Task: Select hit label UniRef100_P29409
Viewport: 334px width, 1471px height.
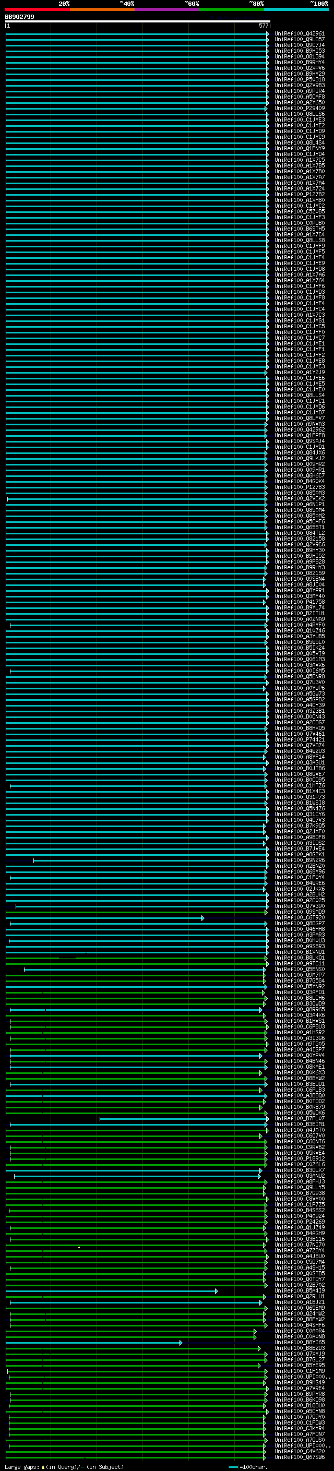Action: point(299,109)
